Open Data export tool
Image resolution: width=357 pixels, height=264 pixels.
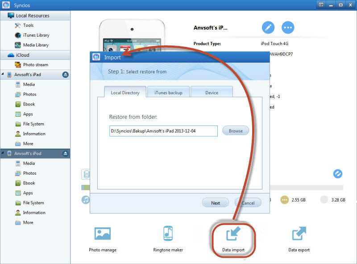coord(299,239)
